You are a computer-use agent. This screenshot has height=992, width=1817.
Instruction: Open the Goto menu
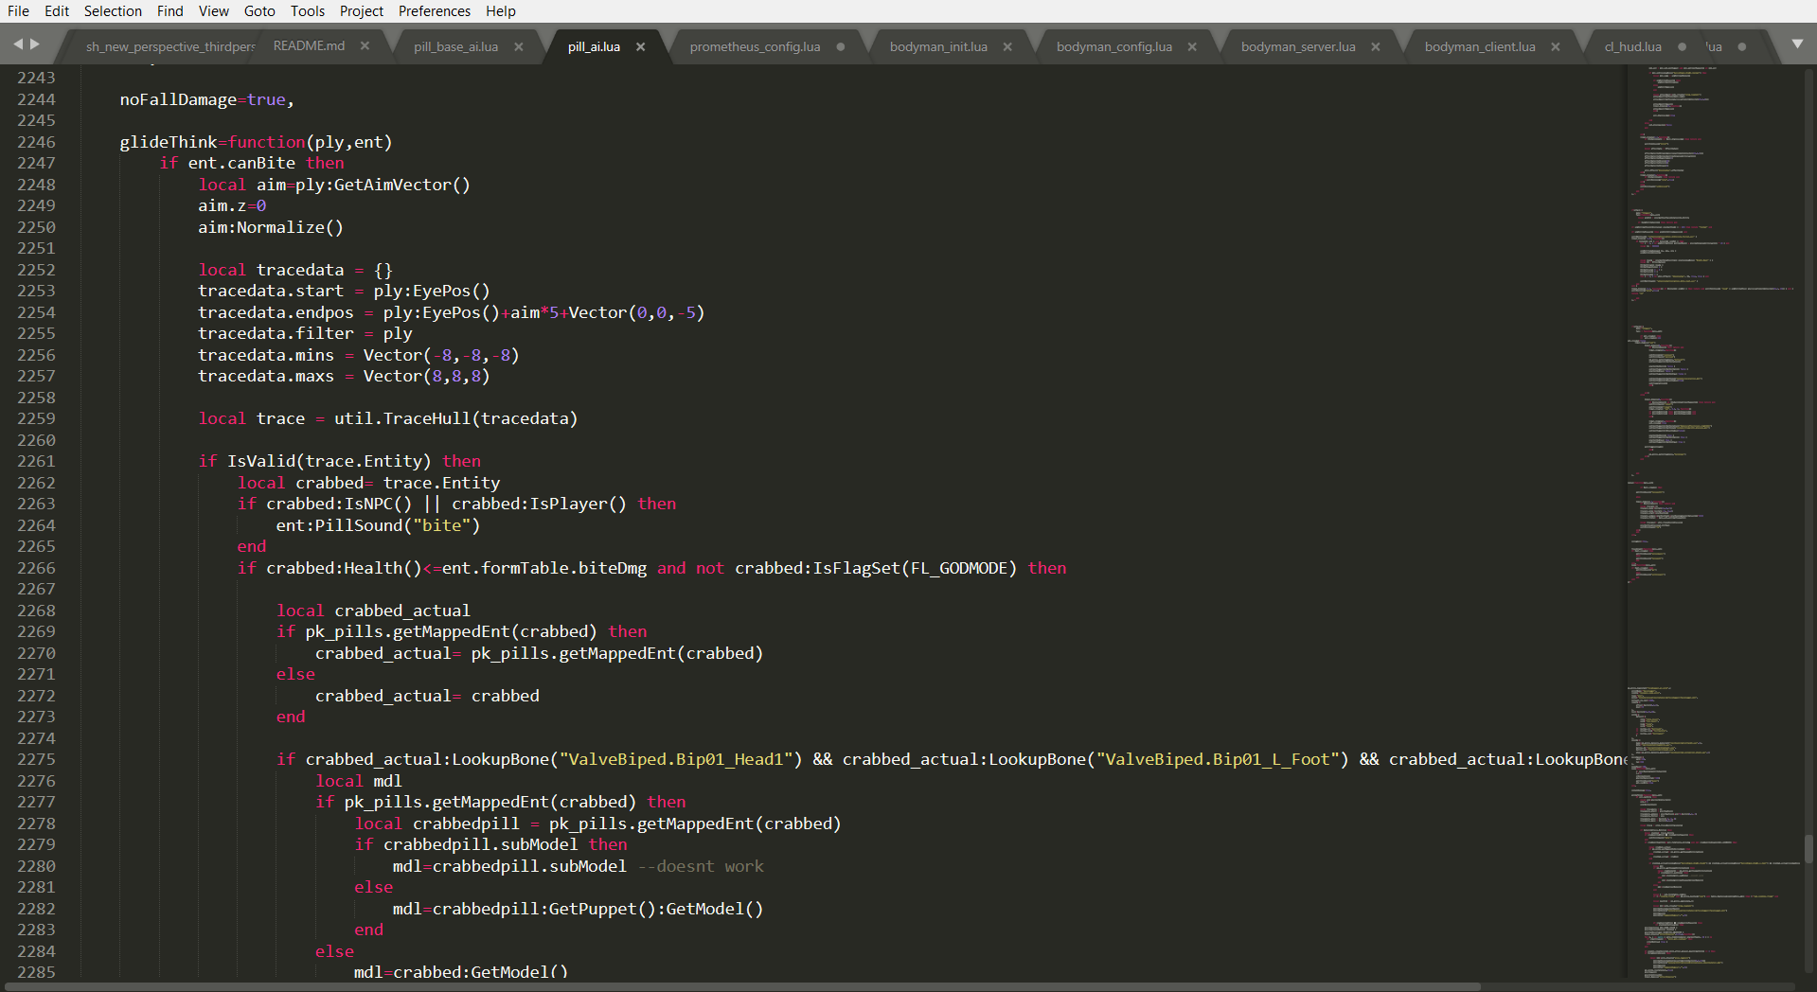coord(259,11)
